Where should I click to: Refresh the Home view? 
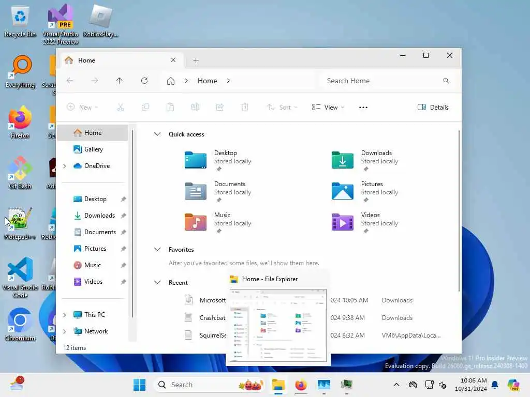(x=144, y=81)
